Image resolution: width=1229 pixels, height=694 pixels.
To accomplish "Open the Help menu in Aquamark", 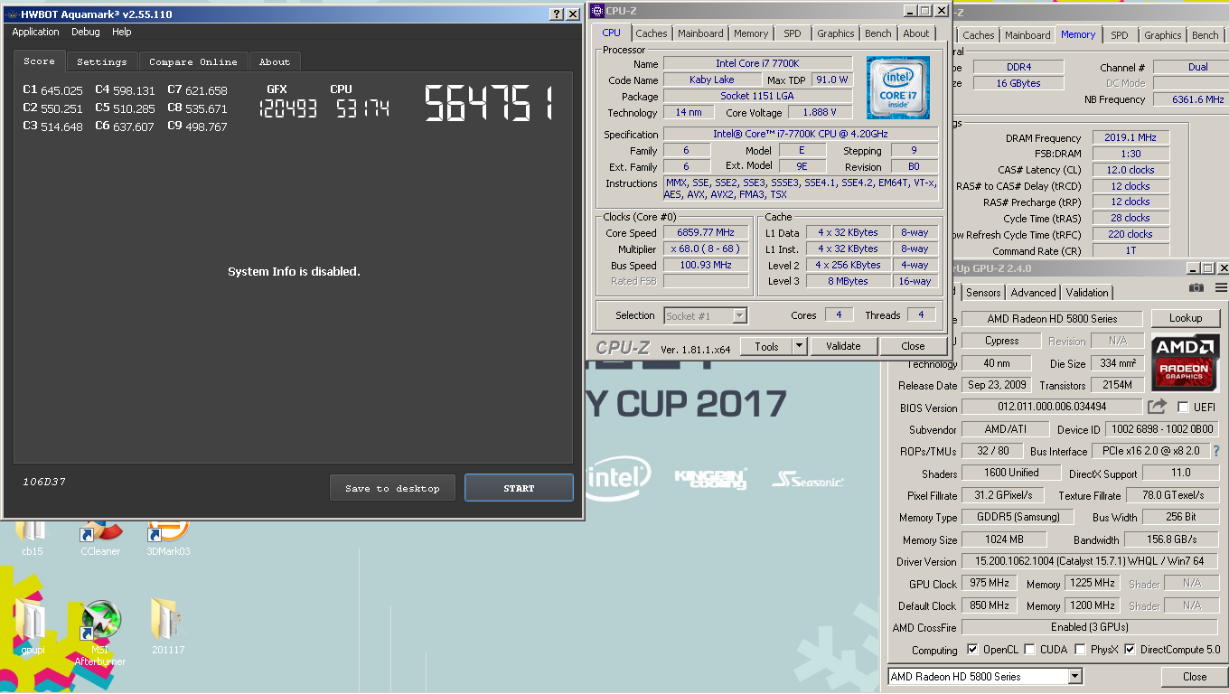I will pyautogui.click(x=122, y=32).
